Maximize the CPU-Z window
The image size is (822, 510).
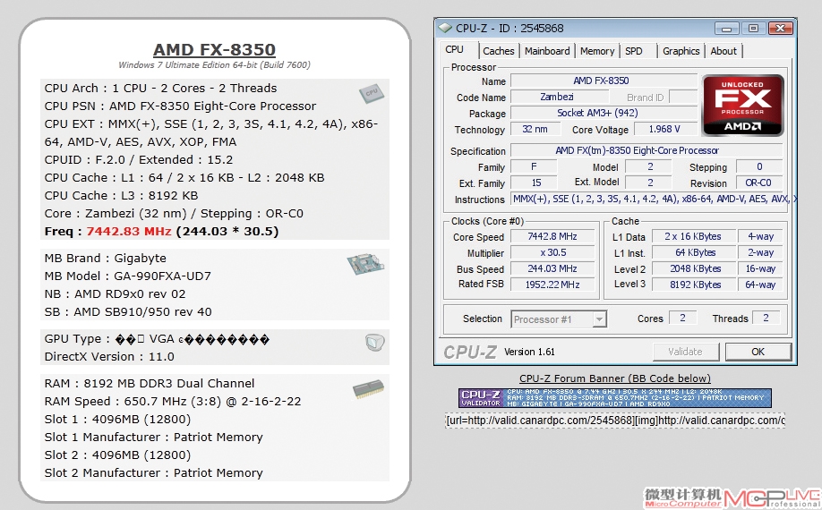tap(753, 29)
